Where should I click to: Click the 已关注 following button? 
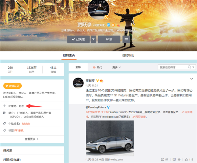(x=78, y=39)
